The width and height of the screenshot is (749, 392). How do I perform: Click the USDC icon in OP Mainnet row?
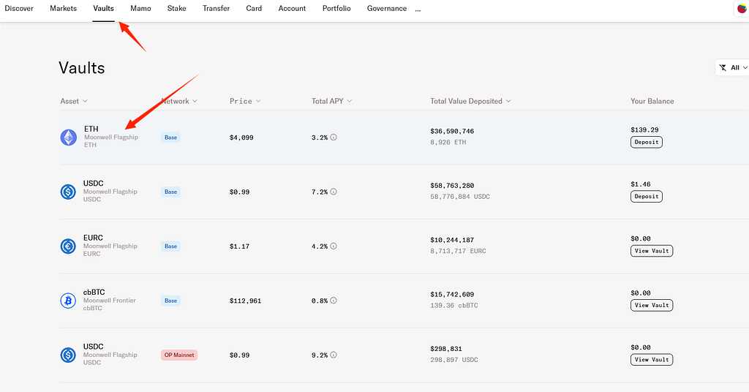pyautogui.click(x=68, y=355)
